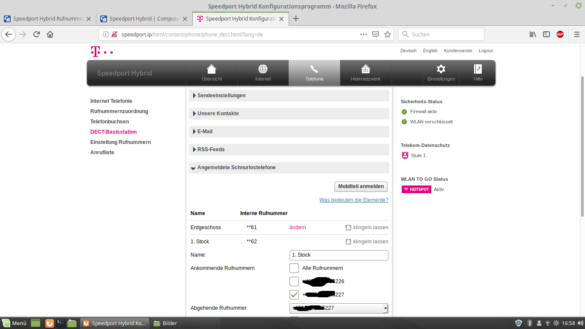Switch language to English
Image resolution: width=585 pixels, height=329 pixels.
[x=430, y=51]
